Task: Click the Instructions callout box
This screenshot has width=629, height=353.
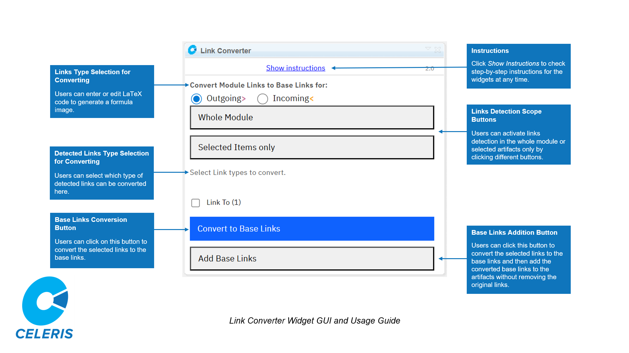Action: 518,66
